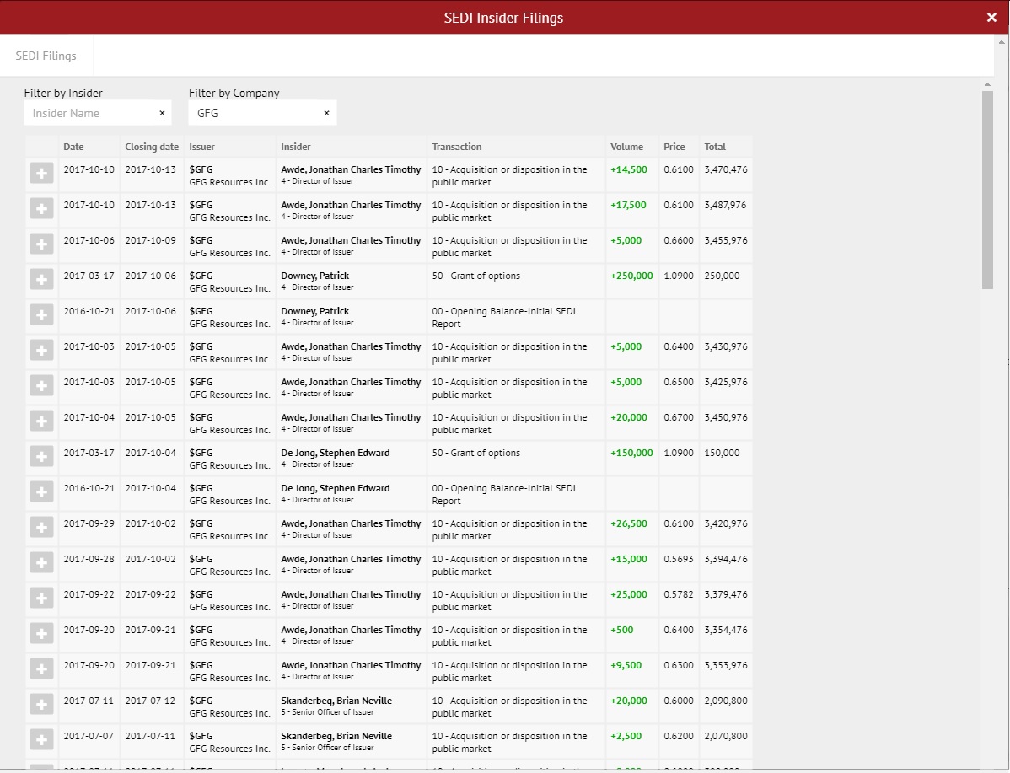
Task: Expand the row with total 3,450,976
Action: 41,421
